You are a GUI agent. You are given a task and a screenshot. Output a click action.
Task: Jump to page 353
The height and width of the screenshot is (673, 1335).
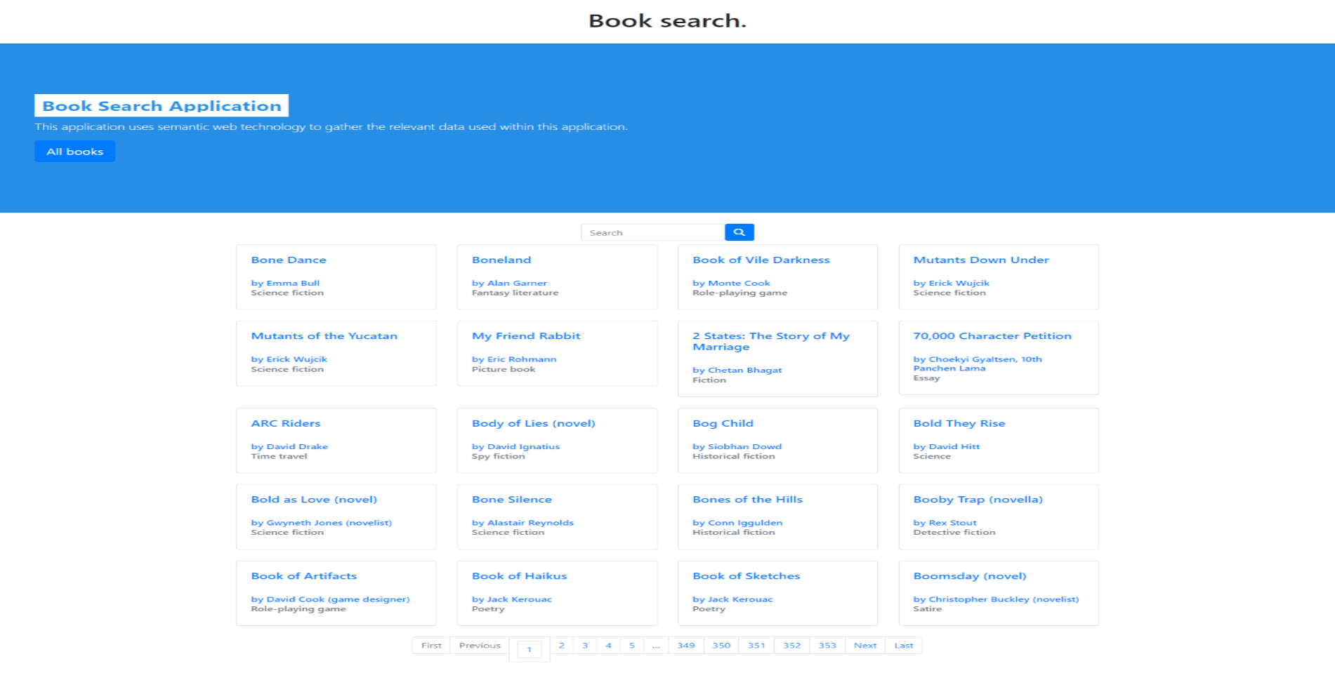coord(827,646)
